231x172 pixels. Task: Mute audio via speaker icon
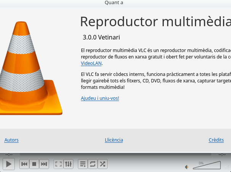tap(187, 167)
